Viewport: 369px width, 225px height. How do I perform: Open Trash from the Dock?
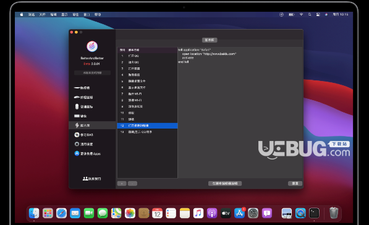pos(334,213)
